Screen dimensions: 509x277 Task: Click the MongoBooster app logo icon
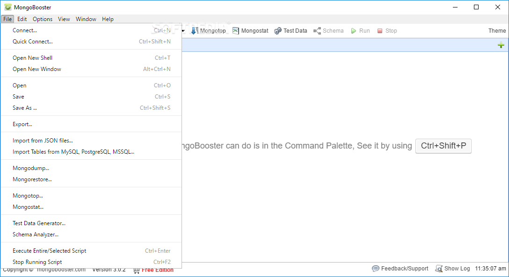click(x=8, y=7)
